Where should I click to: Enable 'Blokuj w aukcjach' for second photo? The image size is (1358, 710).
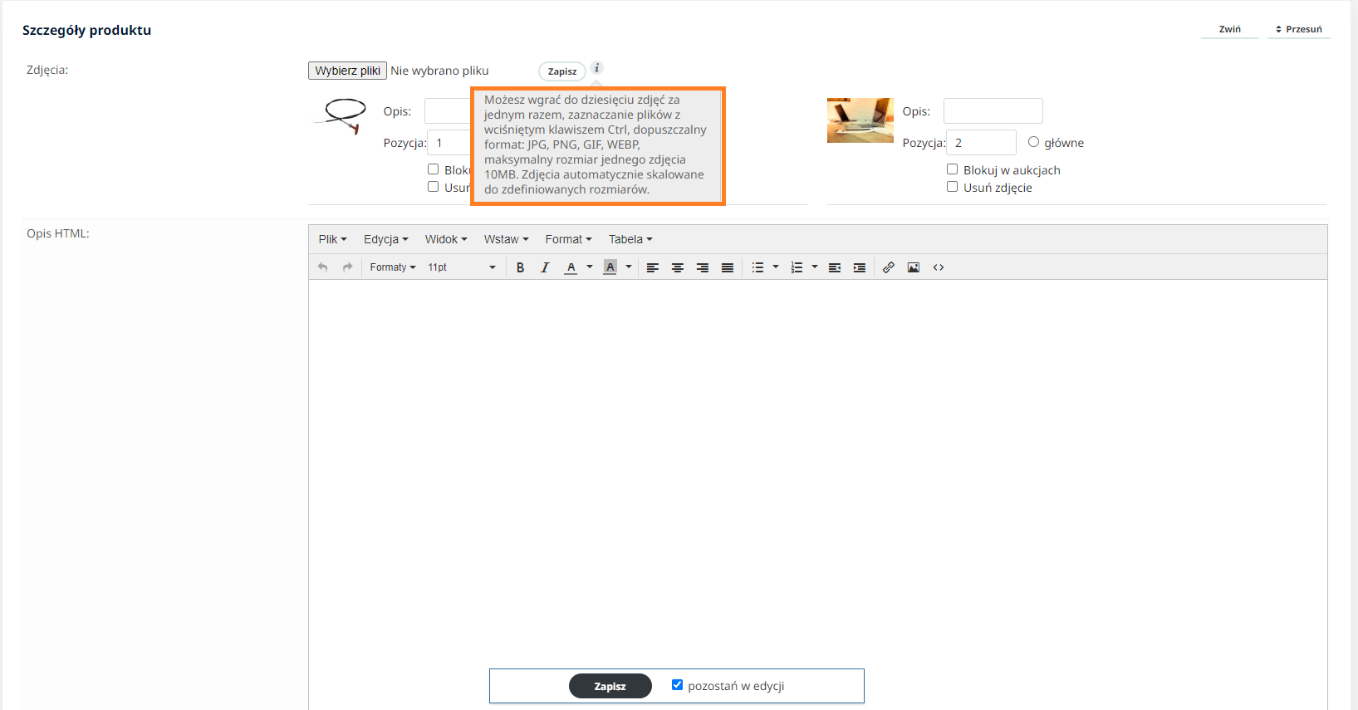pos(953,169)
